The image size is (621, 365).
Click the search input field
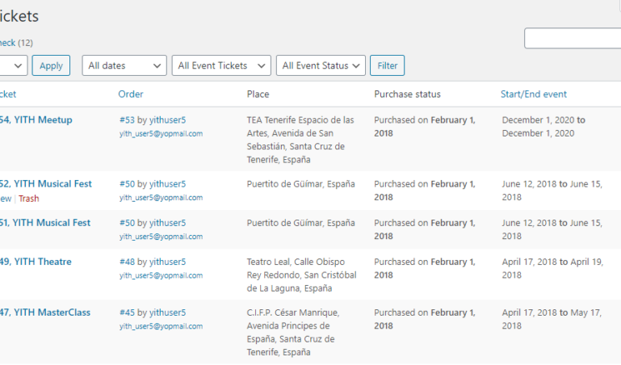tap(572, 38)
